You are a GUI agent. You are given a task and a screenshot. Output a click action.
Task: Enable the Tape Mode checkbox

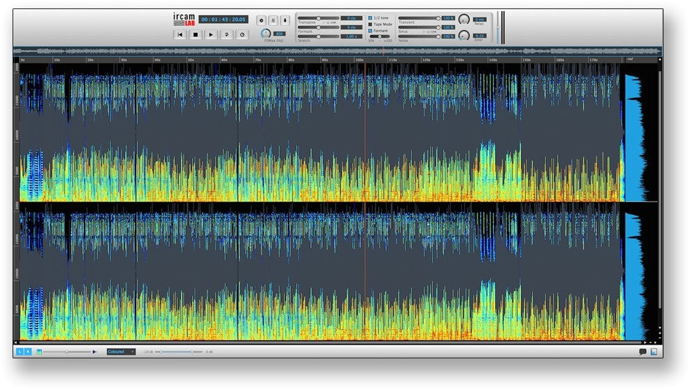click(x=370, y=24)
